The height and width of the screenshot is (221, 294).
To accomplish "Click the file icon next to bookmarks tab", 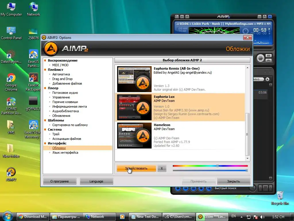I will pyautogui.click(x=268, y=79).
